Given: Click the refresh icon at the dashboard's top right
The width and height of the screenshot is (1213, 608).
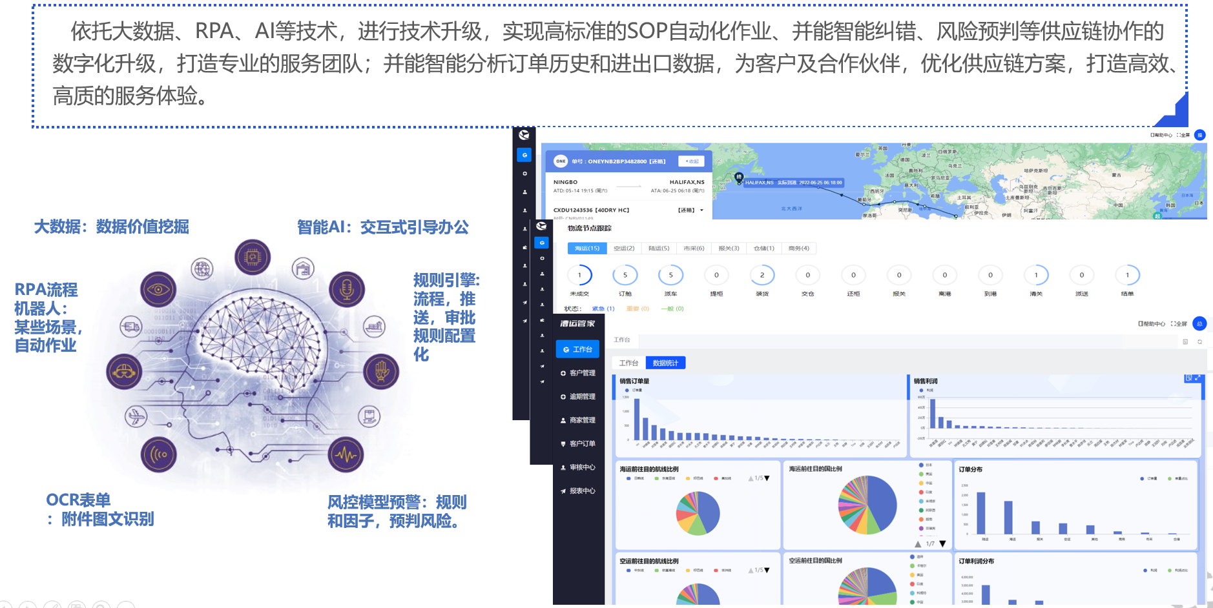Looking at the screenshot, I should coord(1199,341).
